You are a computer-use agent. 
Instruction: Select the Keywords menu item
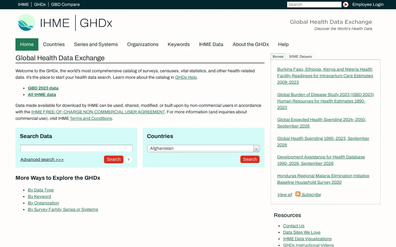pos(179,44)
